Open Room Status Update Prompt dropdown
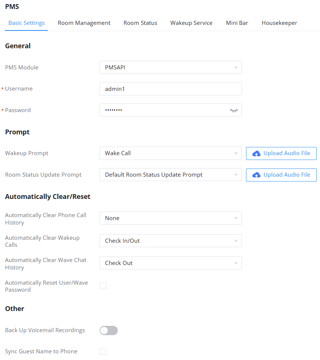The image size is (320, 360). click(171, 175)
